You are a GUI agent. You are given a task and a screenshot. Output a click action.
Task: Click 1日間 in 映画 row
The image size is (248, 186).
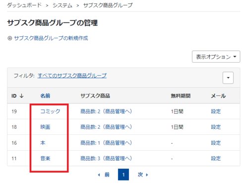pos(177,127)
